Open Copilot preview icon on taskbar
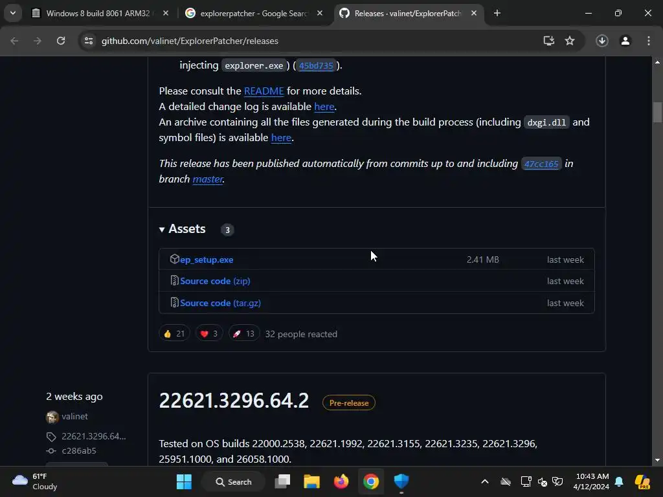 pyautogui.click(x=642, y=481)
